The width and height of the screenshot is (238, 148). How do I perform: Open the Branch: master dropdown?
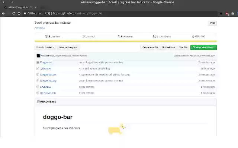(45, 47)
